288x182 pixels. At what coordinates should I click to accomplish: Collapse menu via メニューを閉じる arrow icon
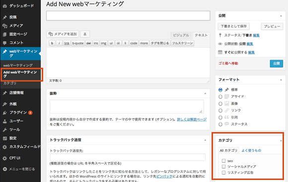[x=5, y=169]
